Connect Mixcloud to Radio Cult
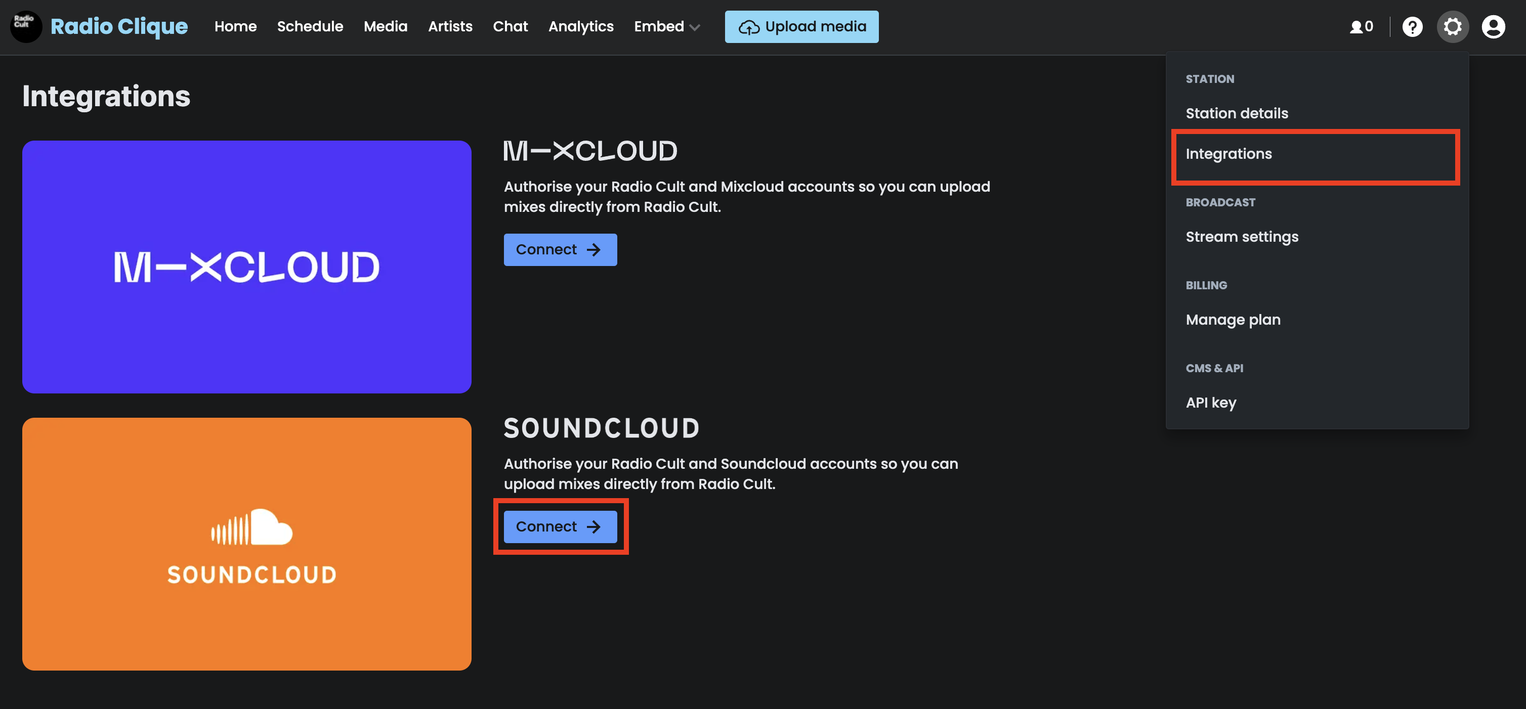This screenshot has height=709, width=1526. click(560, 249)
